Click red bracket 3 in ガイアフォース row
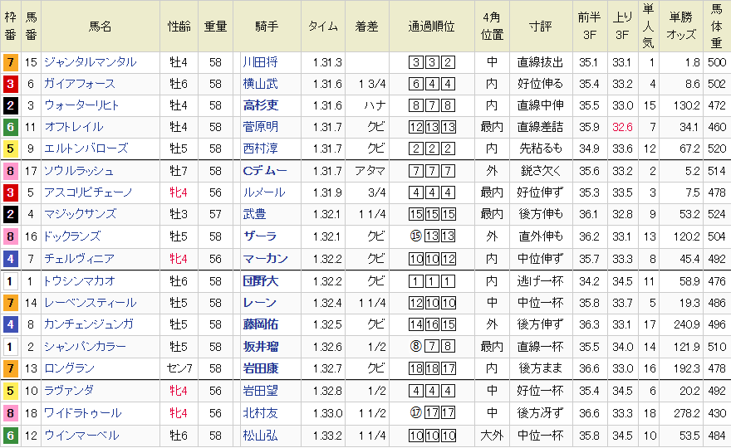The image size is (731, 448). pos(10,84)
